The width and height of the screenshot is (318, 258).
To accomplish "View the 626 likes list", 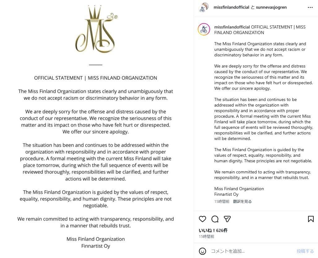I will coord(213,230).
